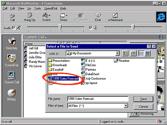Select the DataSheet document

pos(90,74)
